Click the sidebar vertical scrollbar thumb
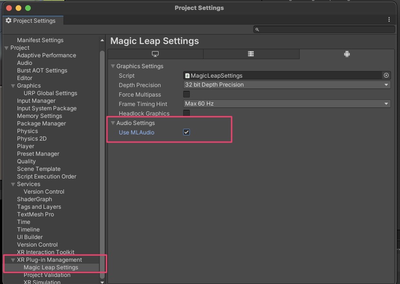This screenshot has height=284, width=400. [x=102, y=165]
